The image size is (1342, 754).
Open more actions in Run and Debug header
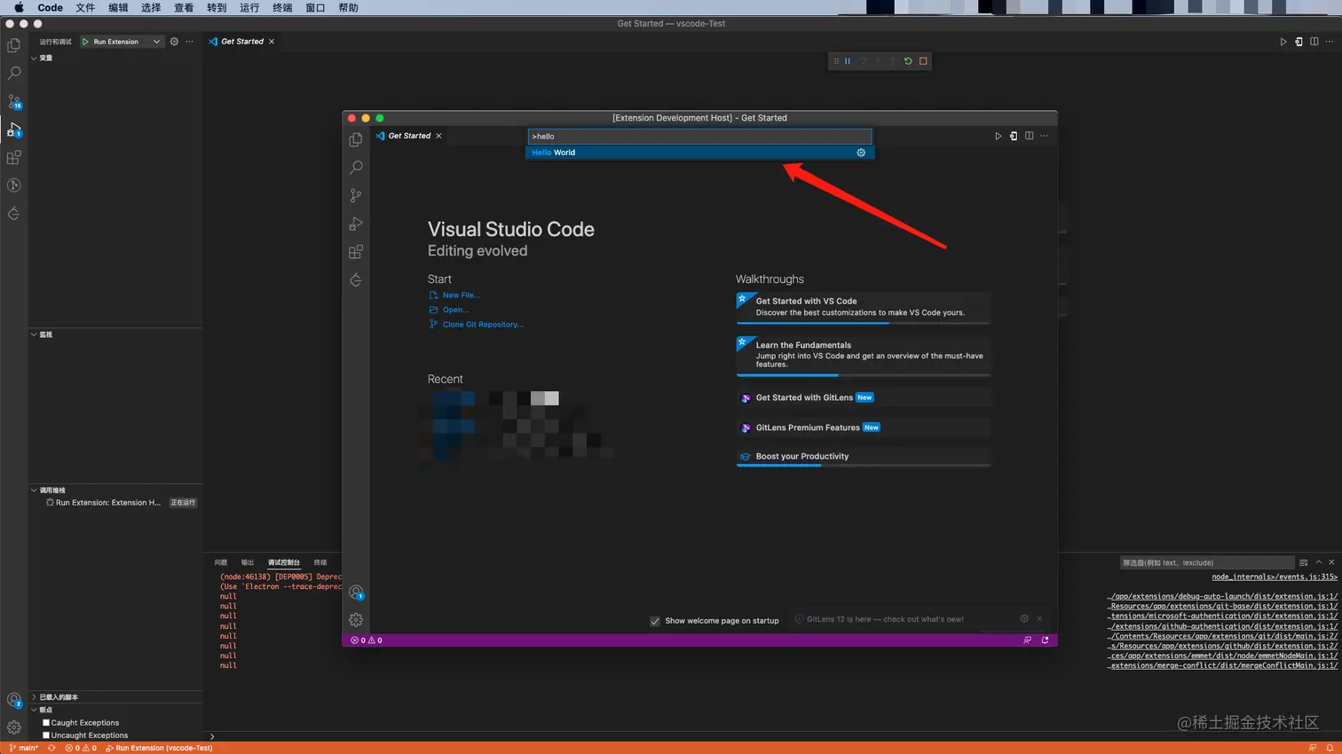click(189, 42)
